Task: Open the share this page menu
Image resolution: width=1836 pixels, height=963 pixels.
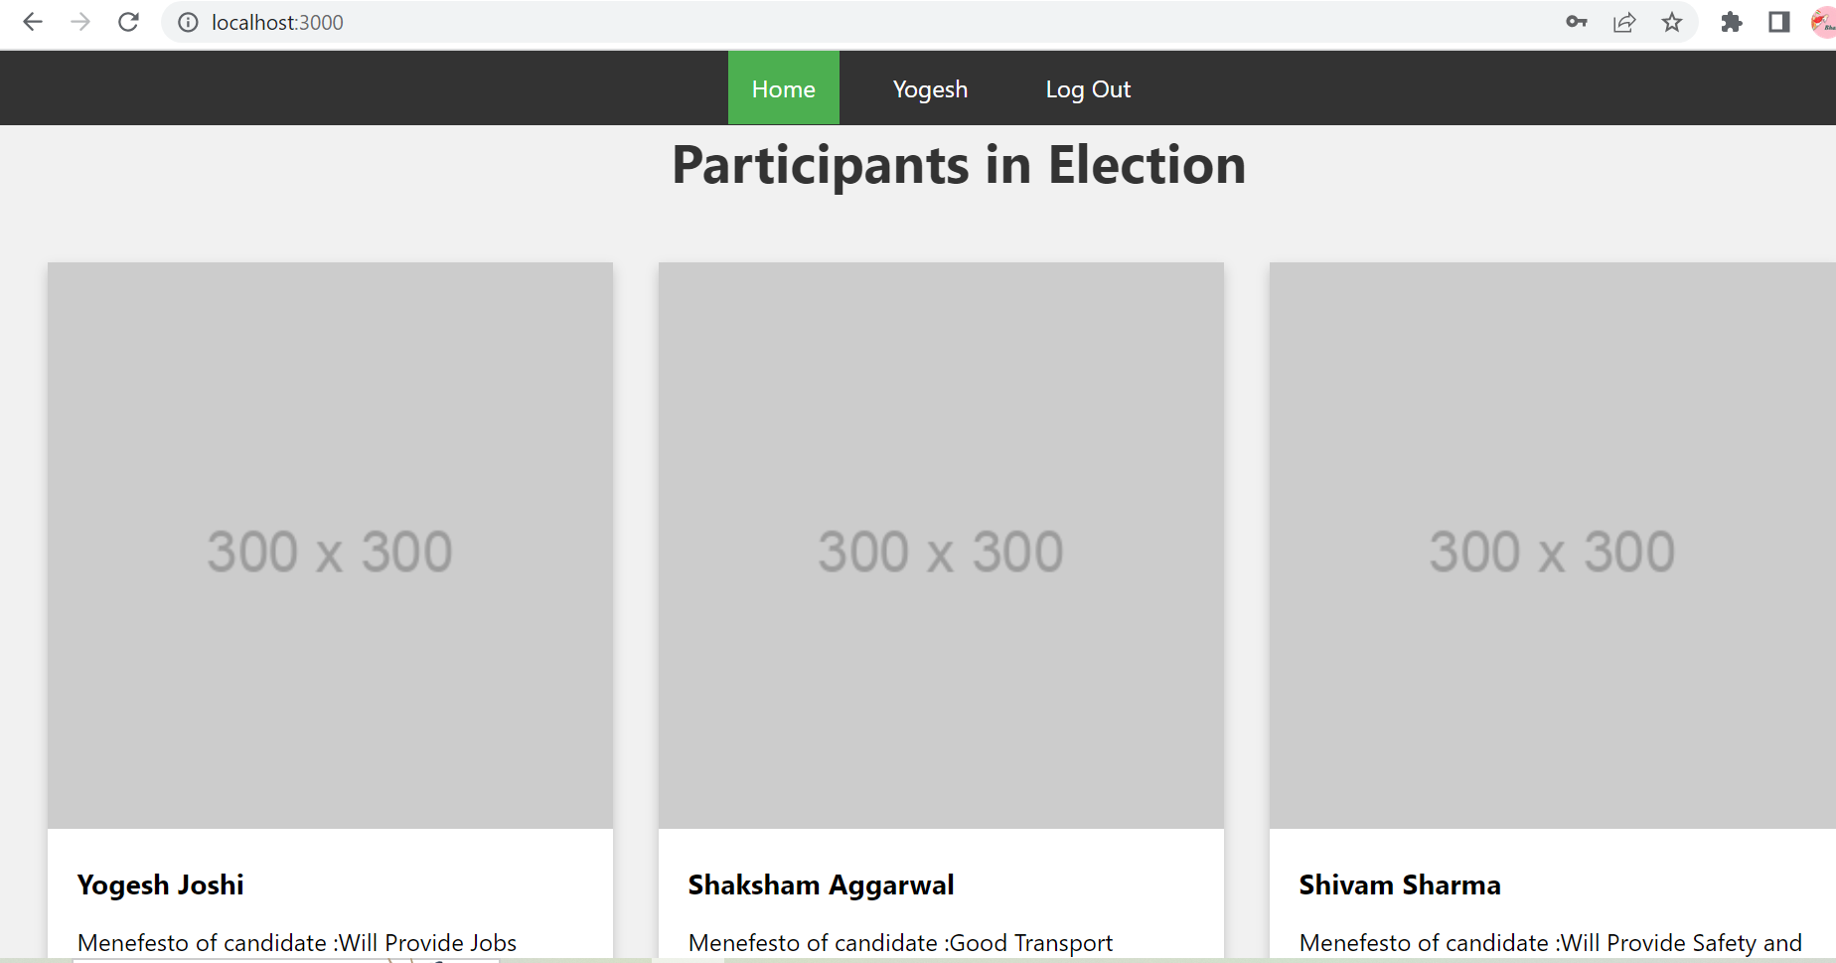Action: coord(1624,22)
